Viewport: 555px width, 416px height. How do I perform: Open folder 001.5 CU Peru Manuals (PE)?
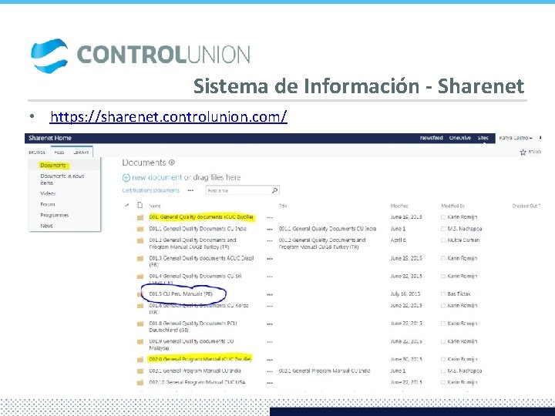[x=180, y=294]
